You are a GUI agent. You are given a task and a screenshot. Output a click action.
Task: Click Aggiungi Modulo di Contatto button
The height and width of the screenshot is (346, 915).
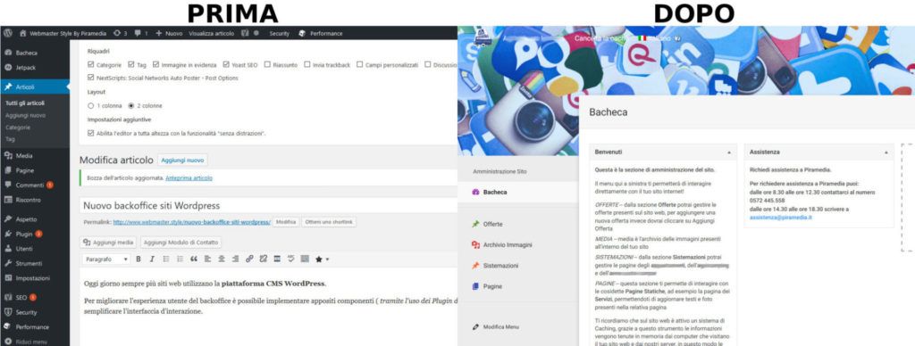point(180,243)
